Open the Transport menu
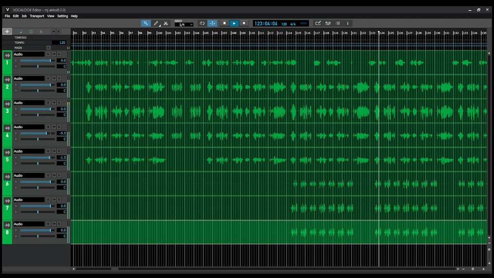Viewport: 494px width, 278px height. 37,16
